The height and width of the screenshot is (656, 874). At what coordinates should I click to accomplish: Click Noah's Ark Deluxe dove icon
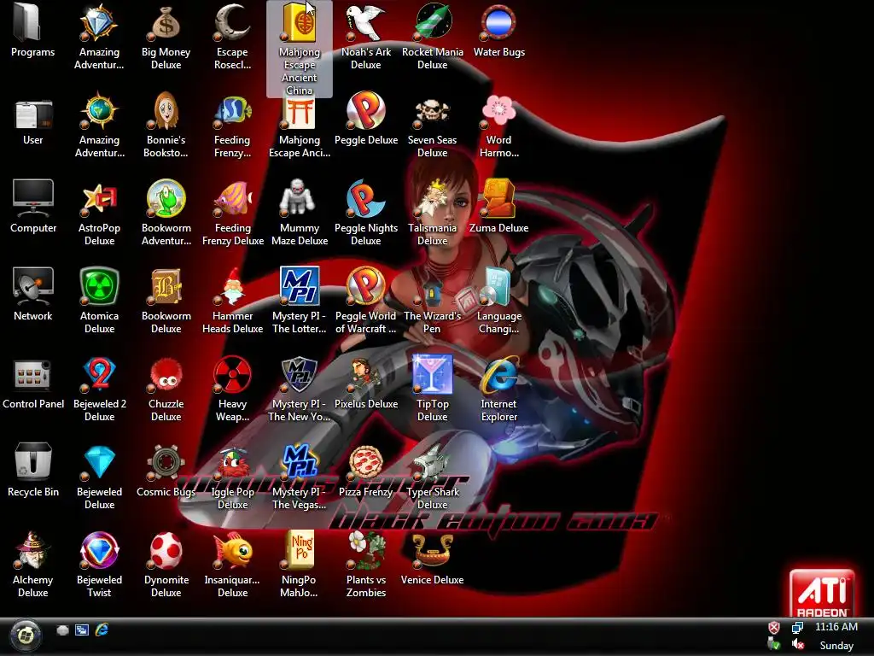(365, 23)
